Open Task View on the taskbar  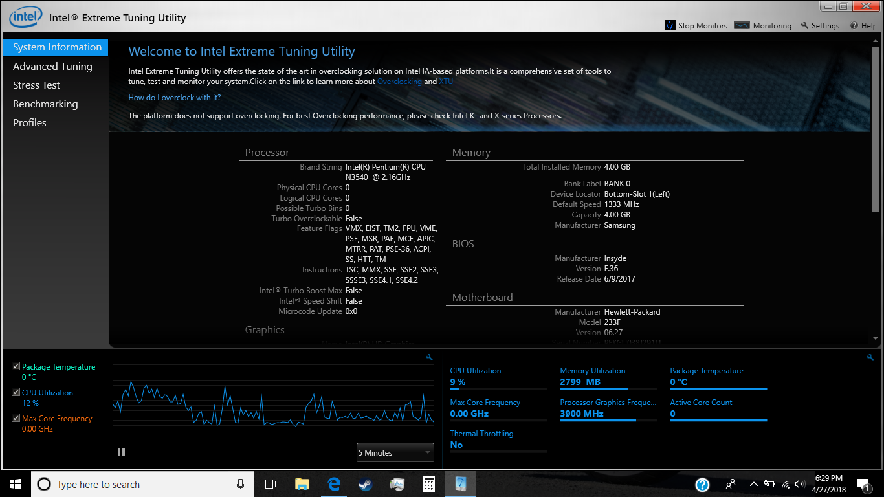pos(269,484)
